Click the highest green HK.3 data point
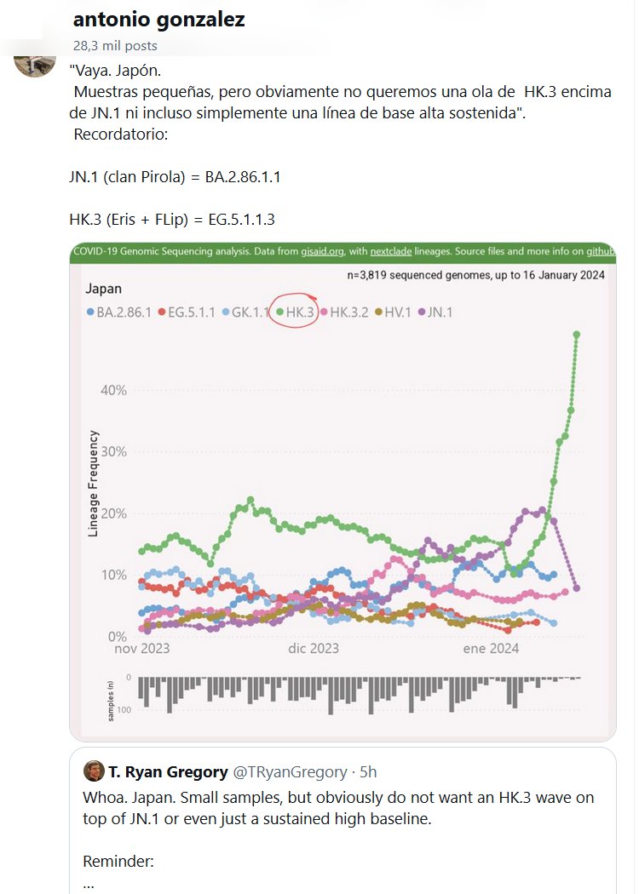This screenshot has height=894, width=639. 577,335
